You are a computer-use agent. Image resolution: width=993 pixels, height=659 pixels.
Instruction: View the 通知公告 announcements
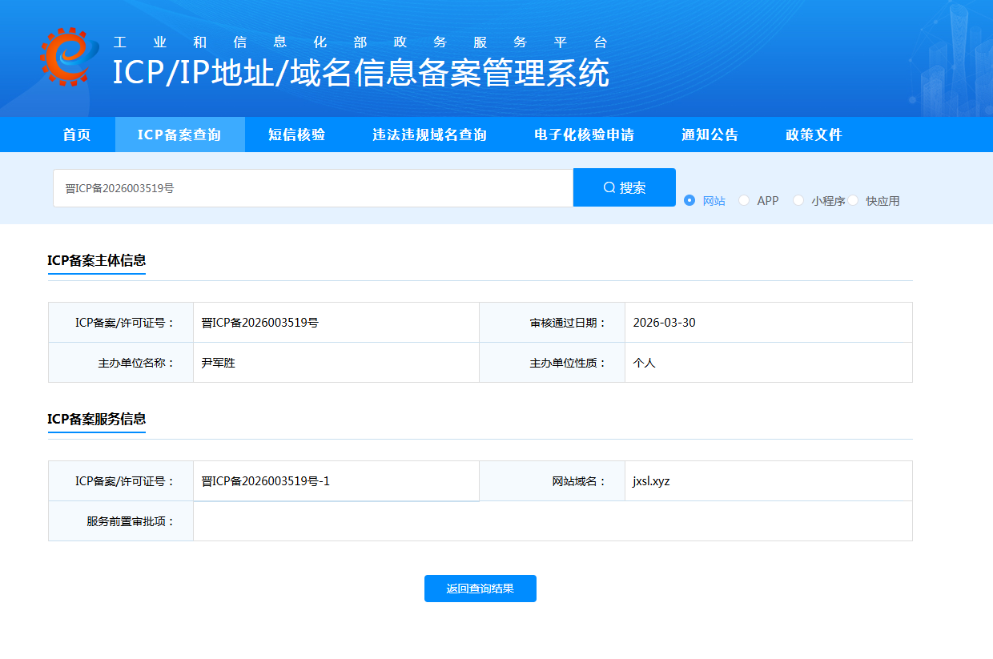(708, 135)
